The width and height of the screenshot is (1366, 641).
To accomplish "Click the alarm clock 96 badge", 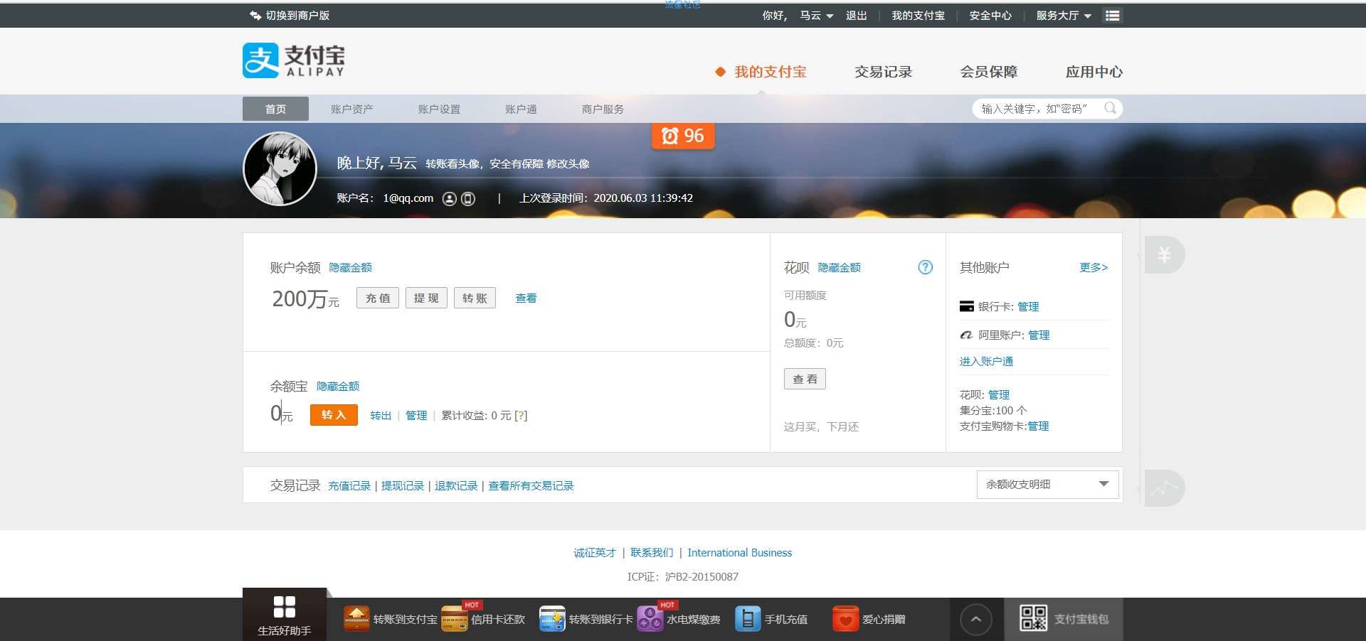I will pyautogui.click(x=683, y=136).
